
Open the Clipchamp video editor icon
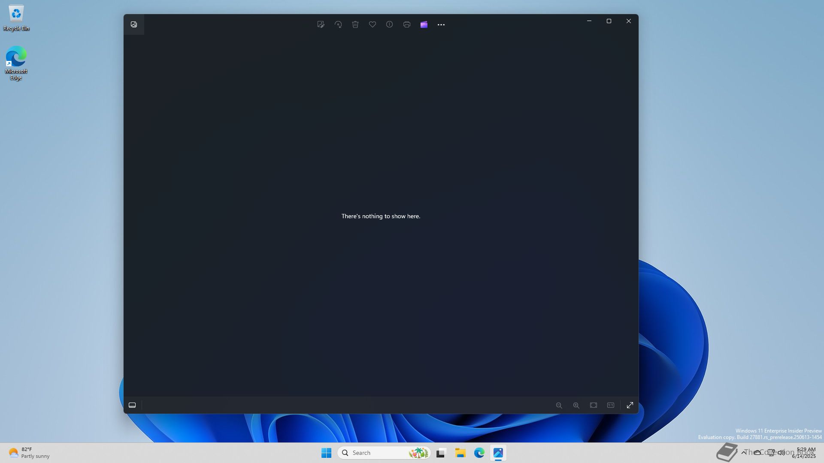424,24
